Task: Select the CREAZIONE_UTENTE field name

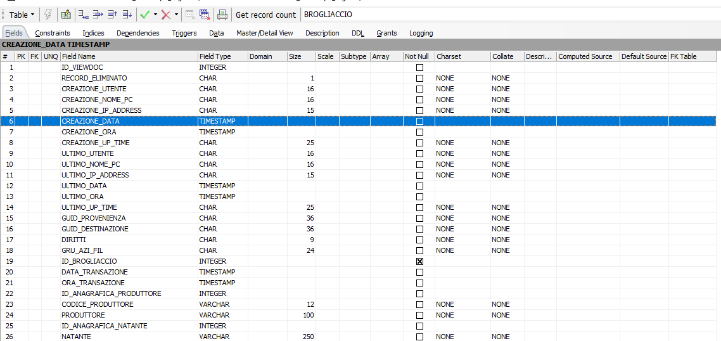Action: [94, 89]
